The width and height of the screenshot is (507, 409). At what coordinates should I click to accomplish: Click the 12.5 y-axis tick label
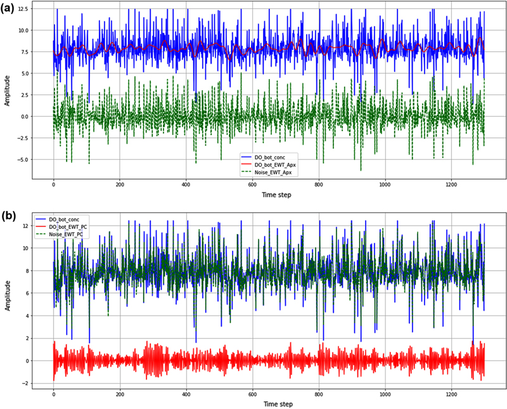23,9
